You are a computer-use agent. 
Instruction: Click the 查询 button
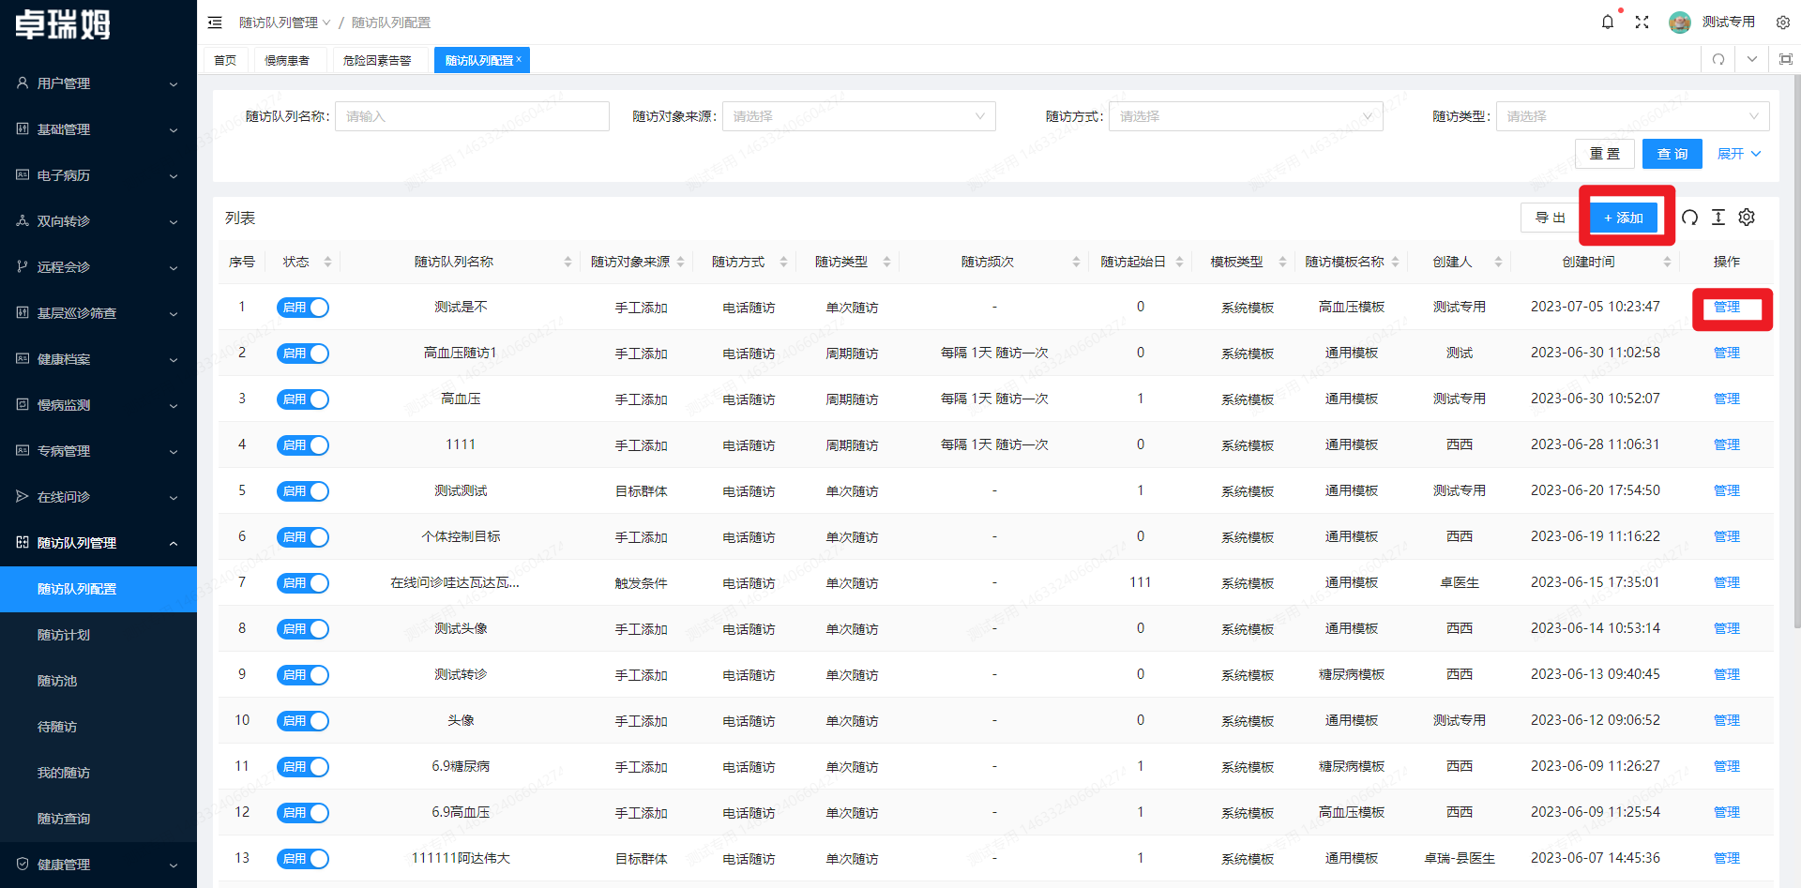pos(1672,154)
